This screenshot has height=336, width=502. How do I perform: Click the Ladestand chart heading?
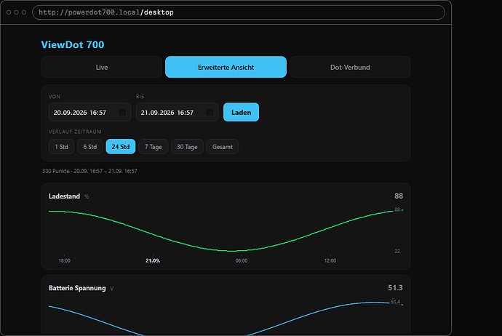pyautogui.click(x=64, y=196)
